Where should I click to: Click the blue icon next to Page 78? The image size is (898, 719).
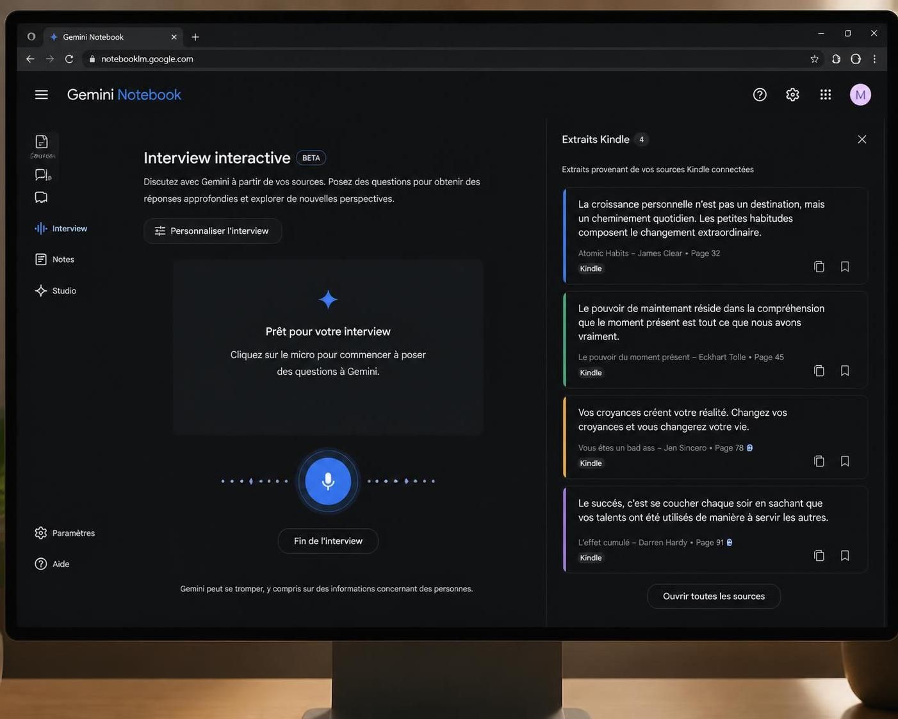tap(750, 448)
